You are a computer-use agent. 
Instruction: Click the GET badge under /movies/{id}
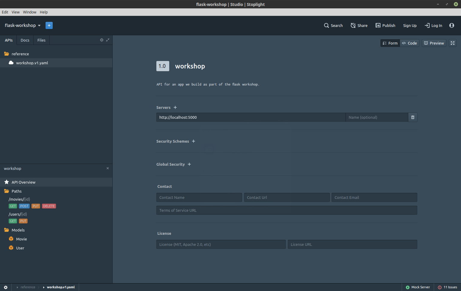[x=13, y=206]
